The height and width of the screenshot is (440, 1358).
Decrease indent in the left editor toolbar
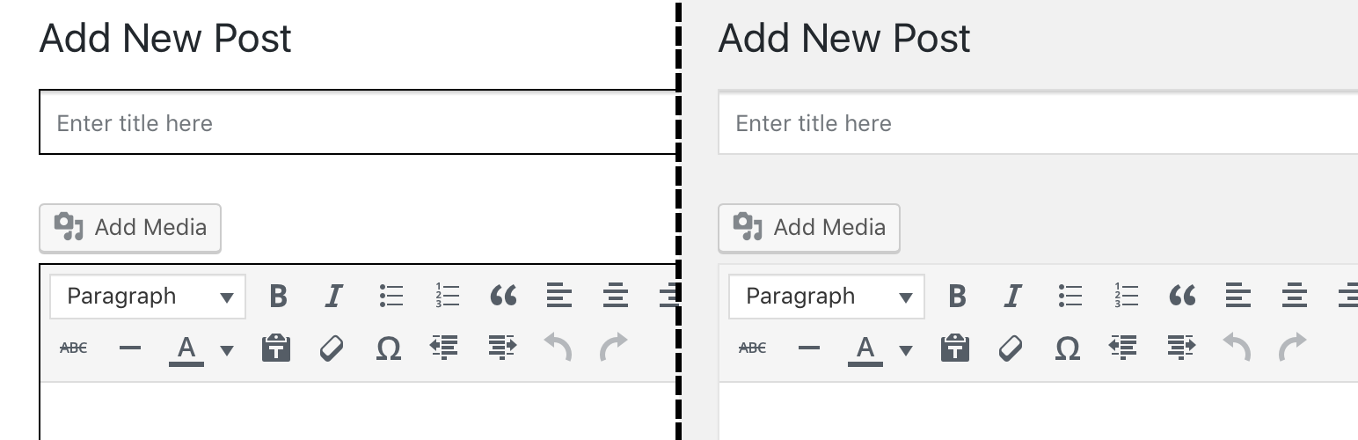444,348
